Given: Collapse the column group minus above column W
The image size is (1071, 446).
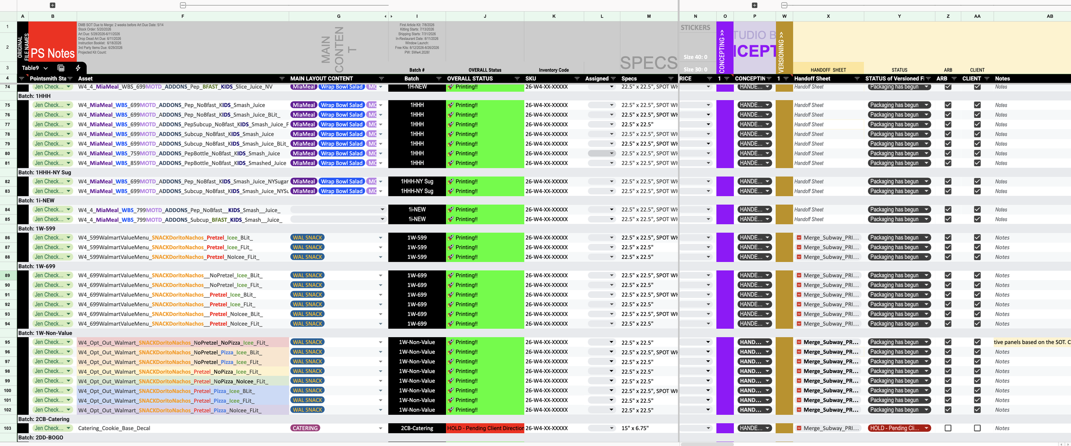Looking at the screenshot, I should (784, 5).
